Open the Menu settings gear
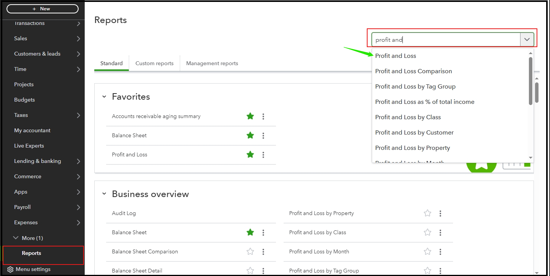This screenshot has height=276, width=550. 10,269
